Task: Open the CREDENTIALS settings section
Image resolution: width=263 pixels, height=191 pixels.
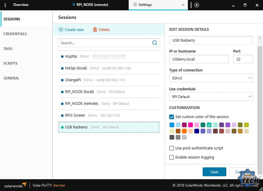Action: tap(15, 34)
